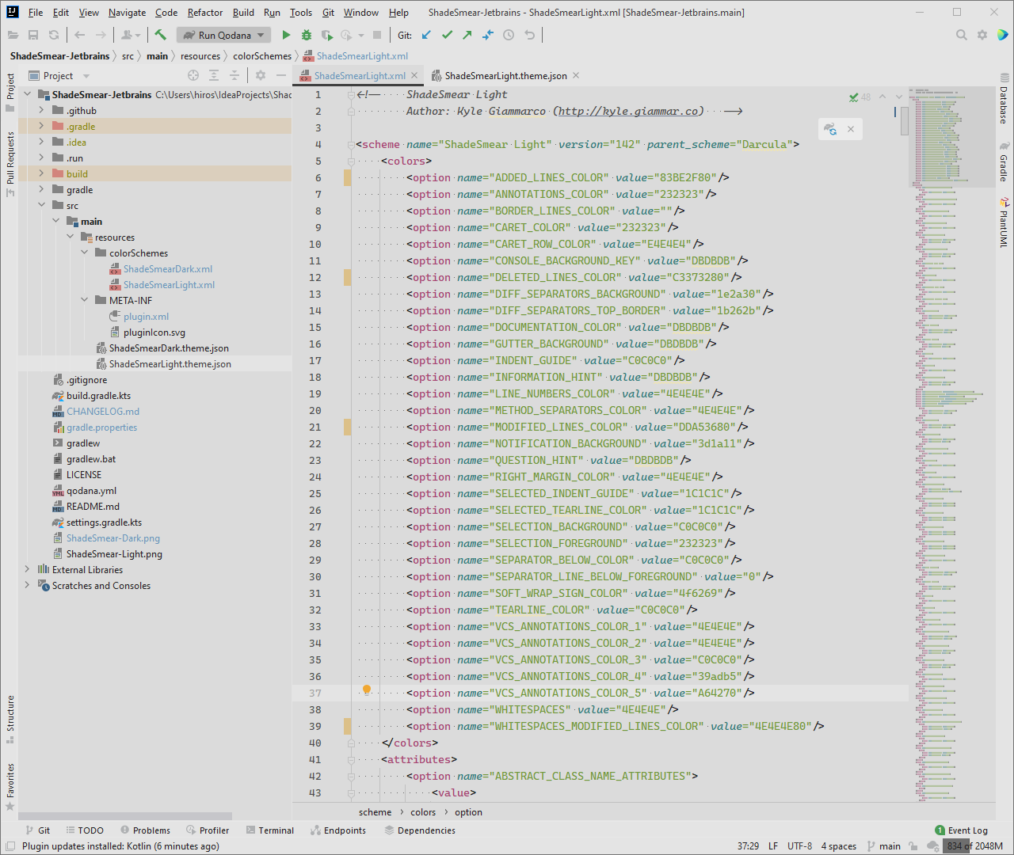Click the Reload from Disk sync icon

(54, 35)
